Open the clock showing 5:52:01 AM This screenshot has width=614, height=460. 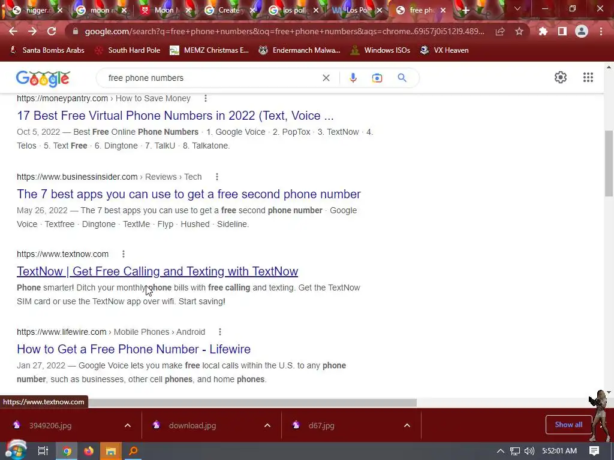pos(559,451)
